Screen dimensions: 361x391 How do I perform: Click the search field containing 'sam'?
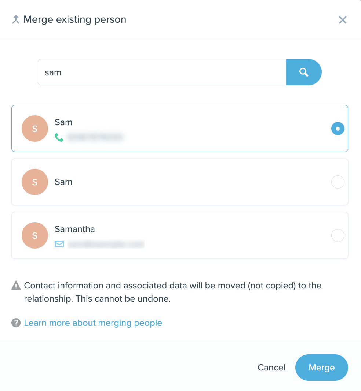coord(161,72)
